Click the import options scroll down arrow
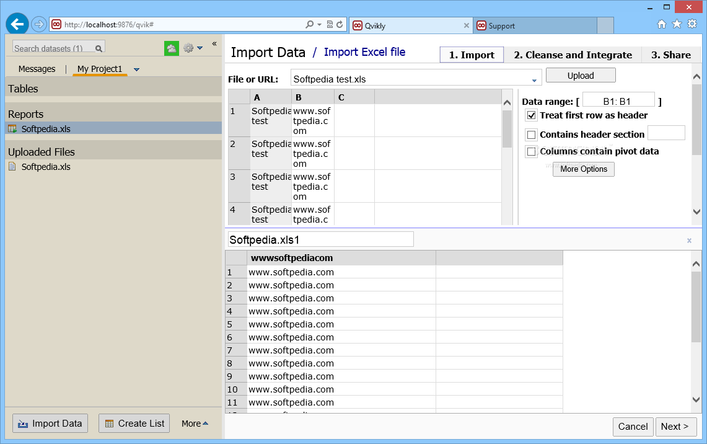The image size is (707, 444). point(696,211)
